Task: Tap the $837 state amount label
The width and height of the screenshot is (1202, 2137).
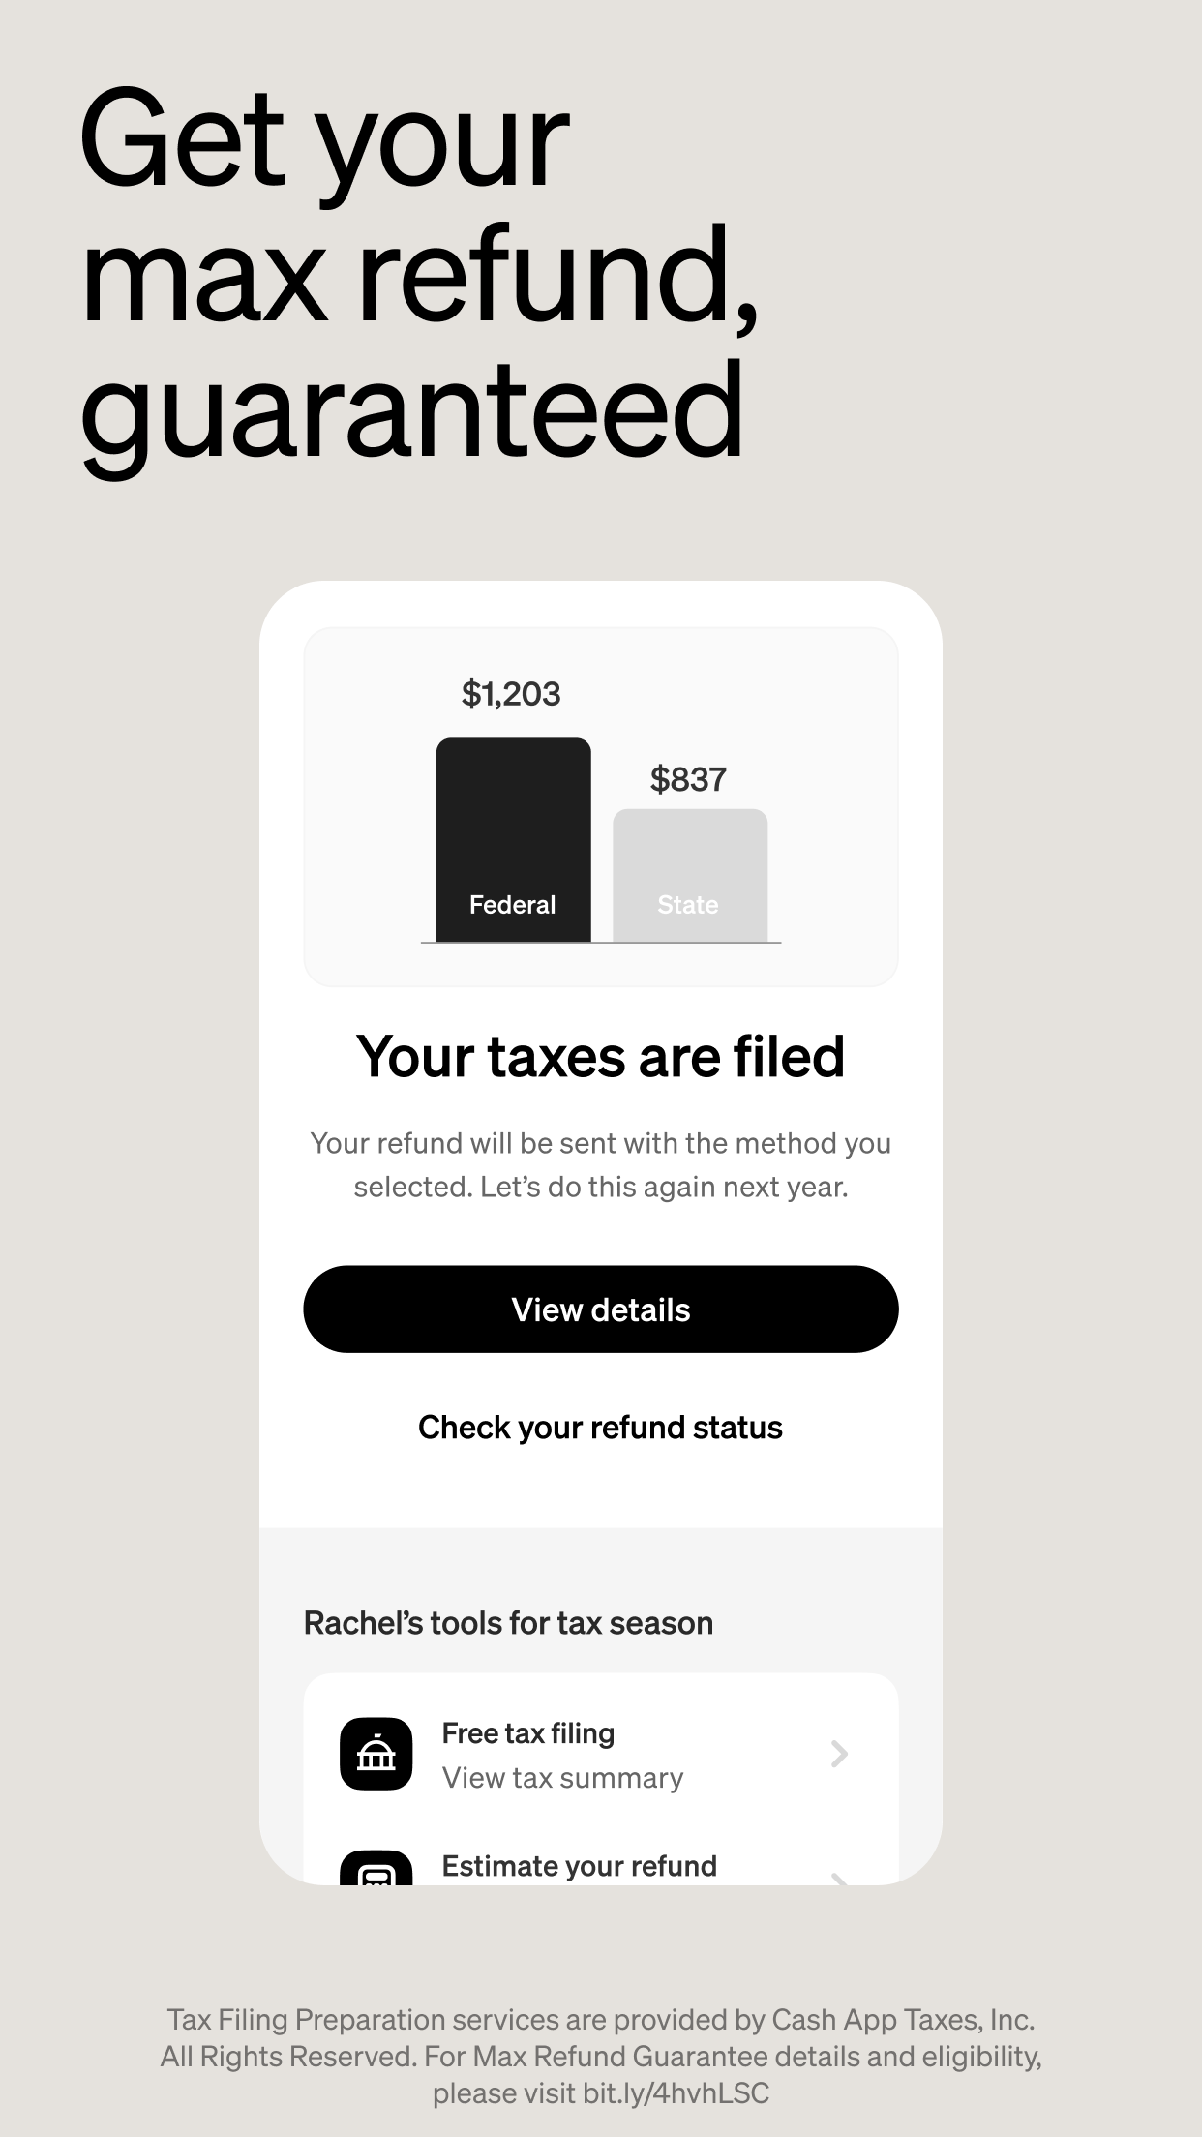Action: pyautogui.click(x=688, y=779)
